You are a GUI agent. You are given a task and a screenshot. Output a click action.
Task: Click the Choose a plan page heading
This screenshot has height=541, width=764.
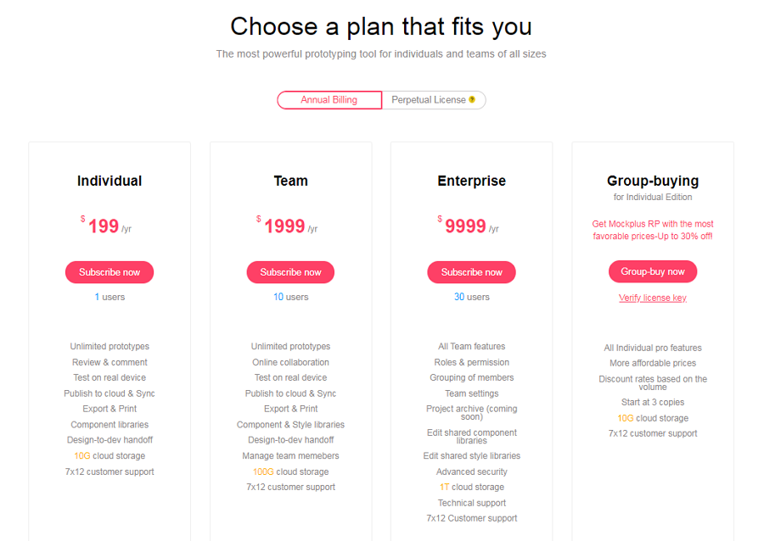coord(380,26)
